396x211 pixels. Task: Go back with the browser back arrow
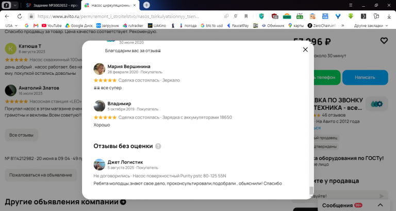click(7, 16)
